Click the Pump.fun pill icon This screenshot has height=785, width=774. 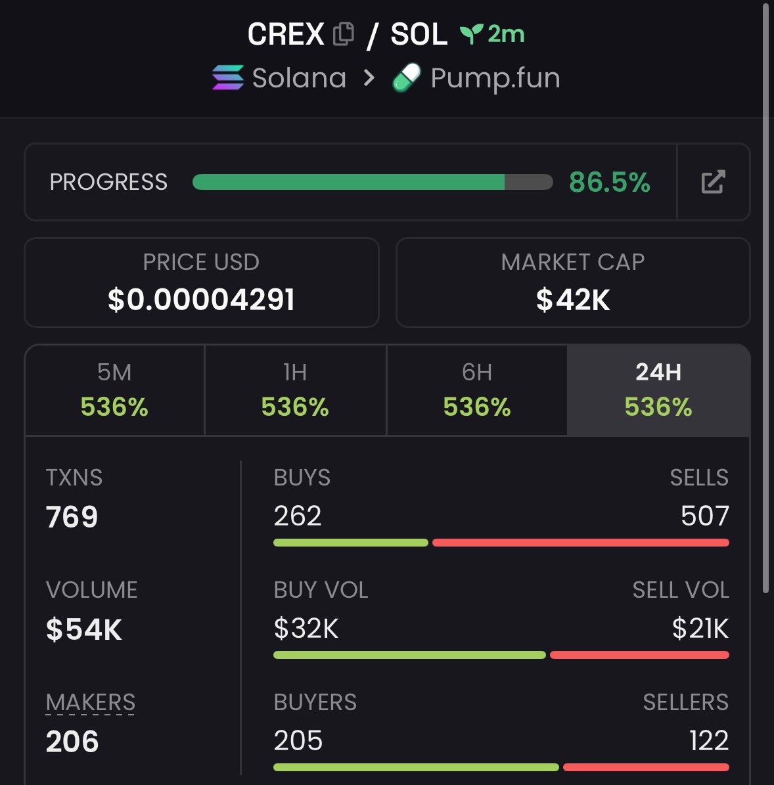(407, 78)
